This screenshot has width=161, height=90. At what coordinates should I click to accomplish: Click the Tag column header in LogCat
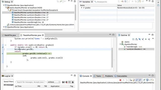(x=72, y=86)
